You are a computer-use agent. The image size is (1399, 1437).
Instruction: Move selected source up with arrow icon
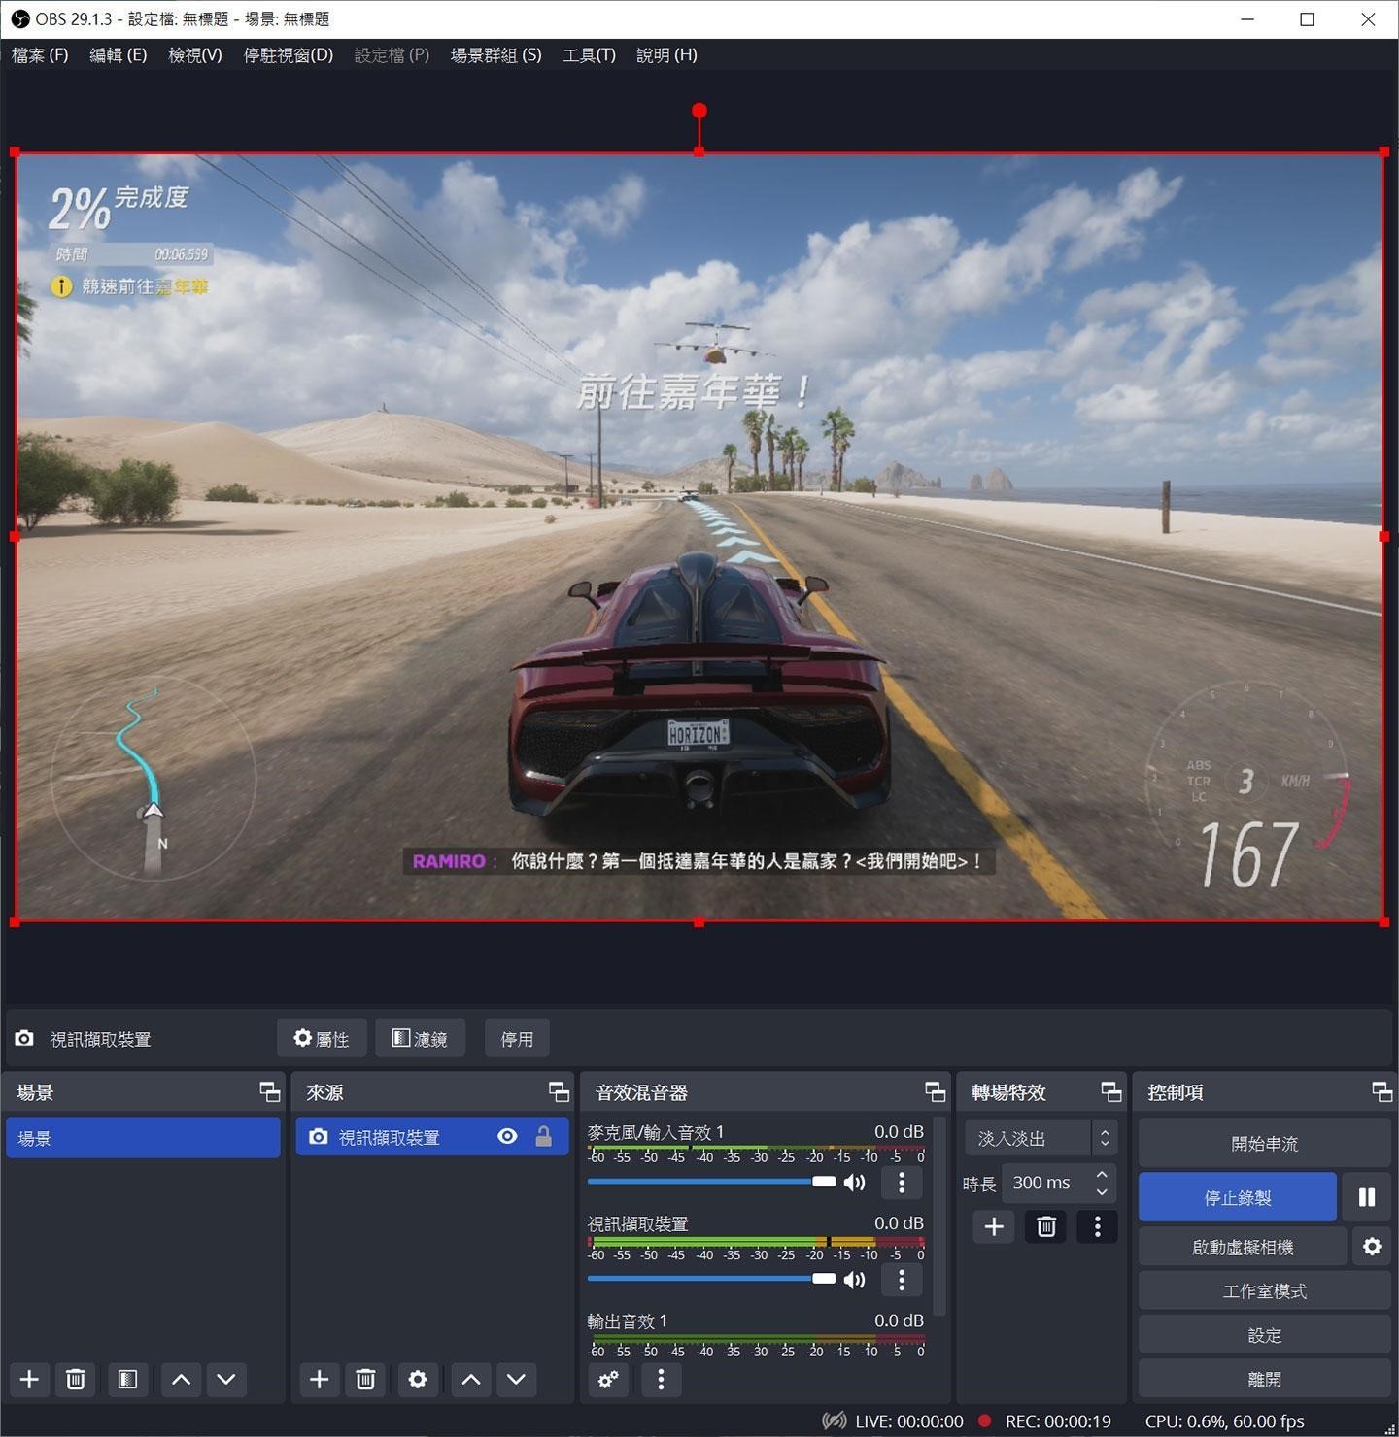(x=470, y=1380)
